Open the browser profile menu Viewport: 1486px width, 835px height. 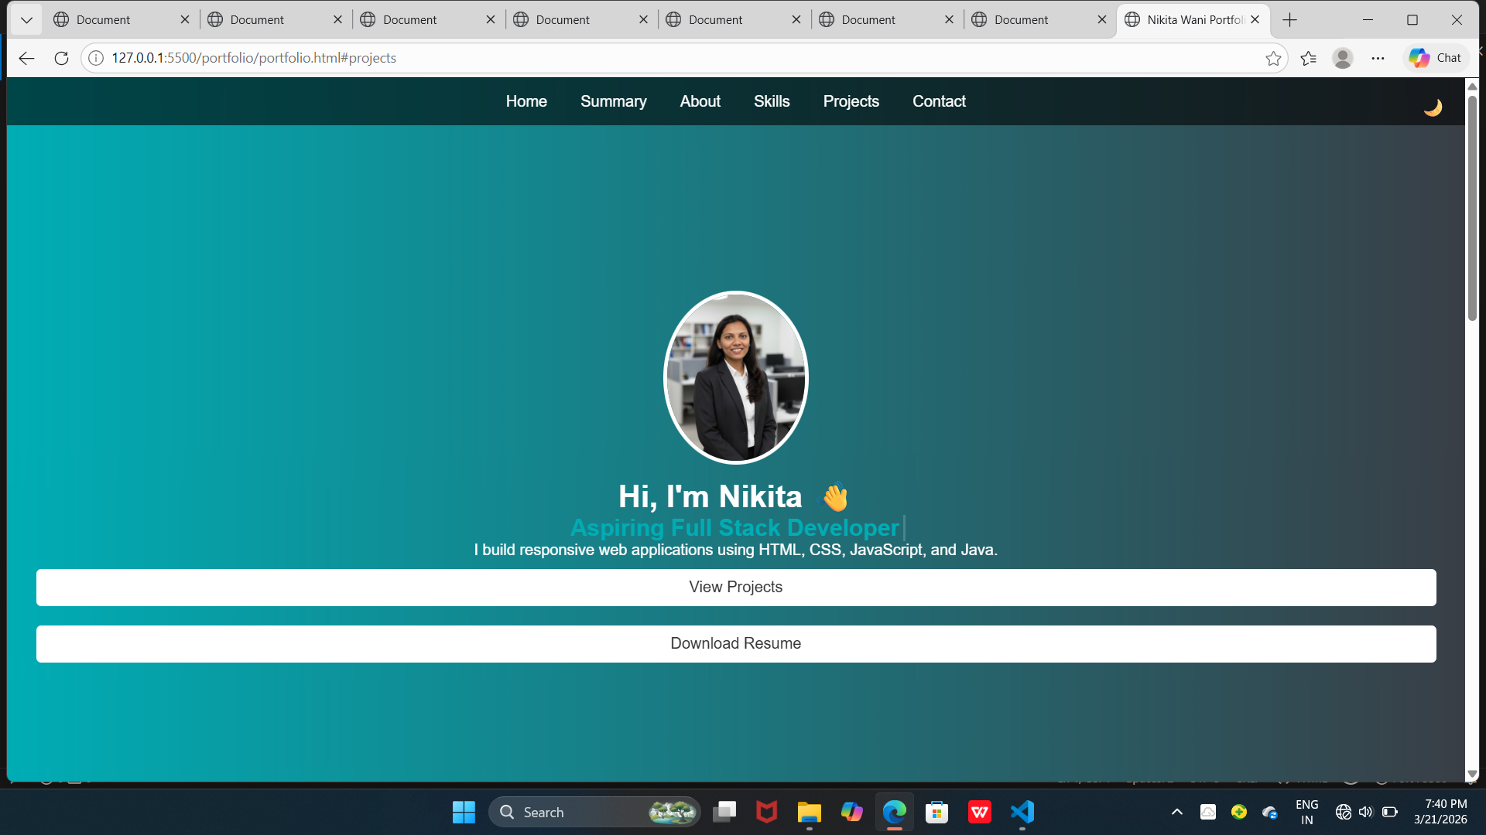pos(1343,58)
